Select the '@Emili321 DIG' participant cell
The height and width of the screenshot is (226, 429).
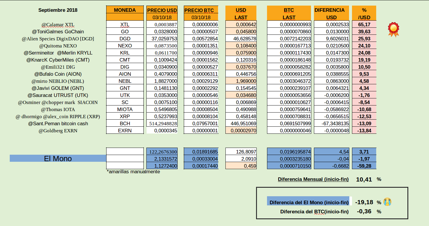tap(58, 67)
